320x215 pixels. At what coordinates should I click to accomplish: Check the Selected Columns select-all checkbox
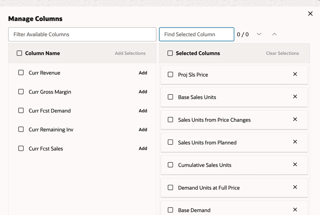click(x=170, y=53)
